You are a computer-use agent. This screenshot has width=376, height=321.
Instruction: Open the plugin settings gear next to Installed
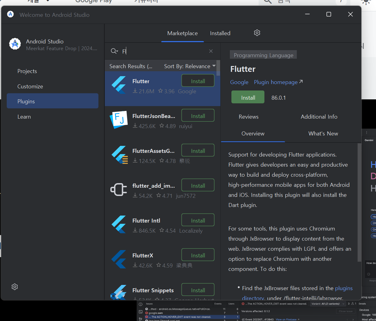[x=257, y=33]
